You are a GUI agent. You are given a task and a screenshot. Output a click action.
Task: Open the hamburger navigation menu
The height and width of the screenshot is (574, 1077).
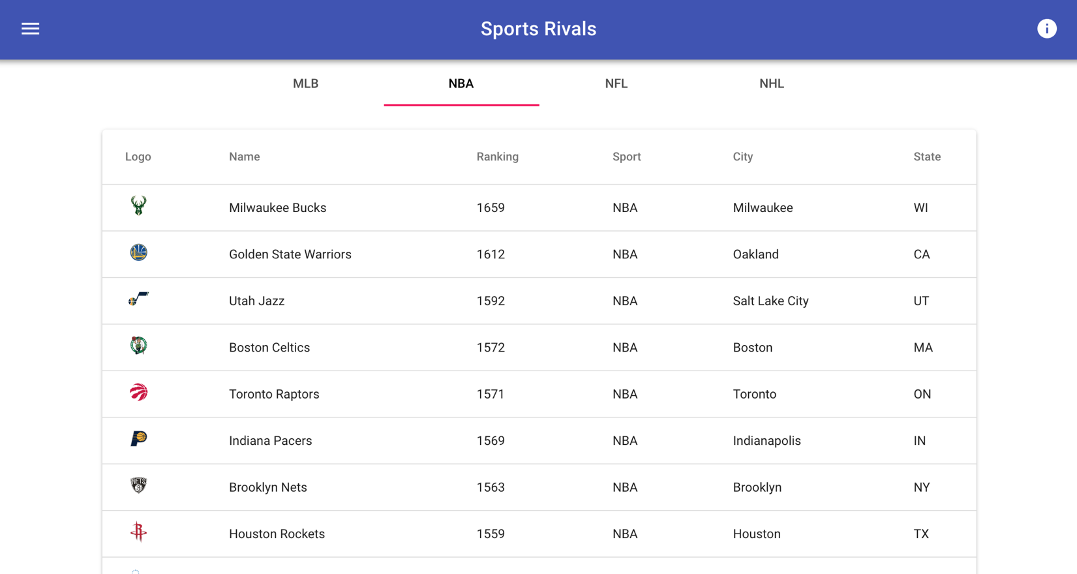click(x=30, y=29)
